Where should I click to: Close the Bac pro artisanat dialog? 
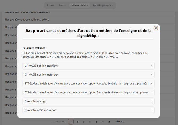[x=156, y=28]
